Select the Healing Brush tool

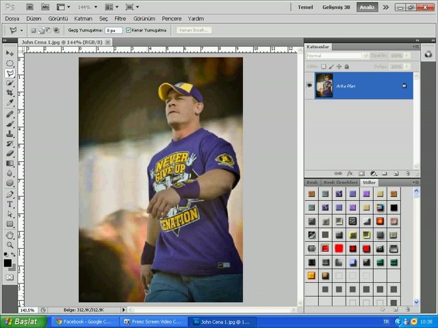click(x=10, y=114)
